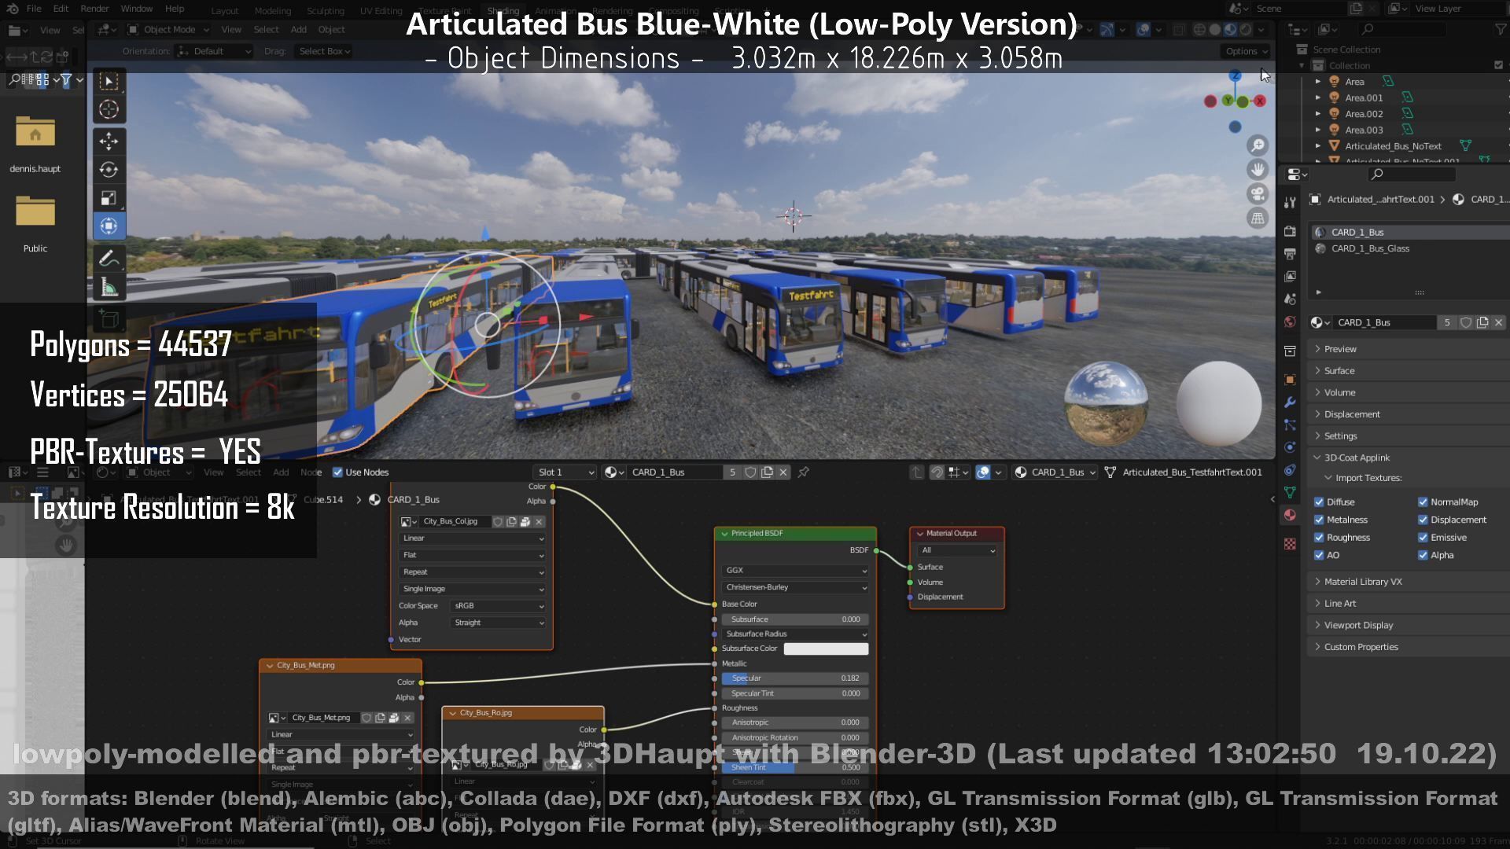Select the Transform tool

(109, 226)
